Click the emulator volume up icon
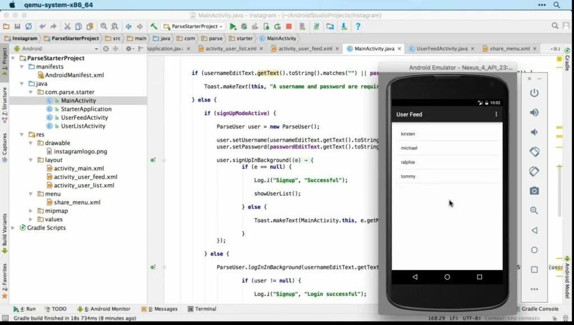Viewport: 574px width, 325px height. [534, 113]
